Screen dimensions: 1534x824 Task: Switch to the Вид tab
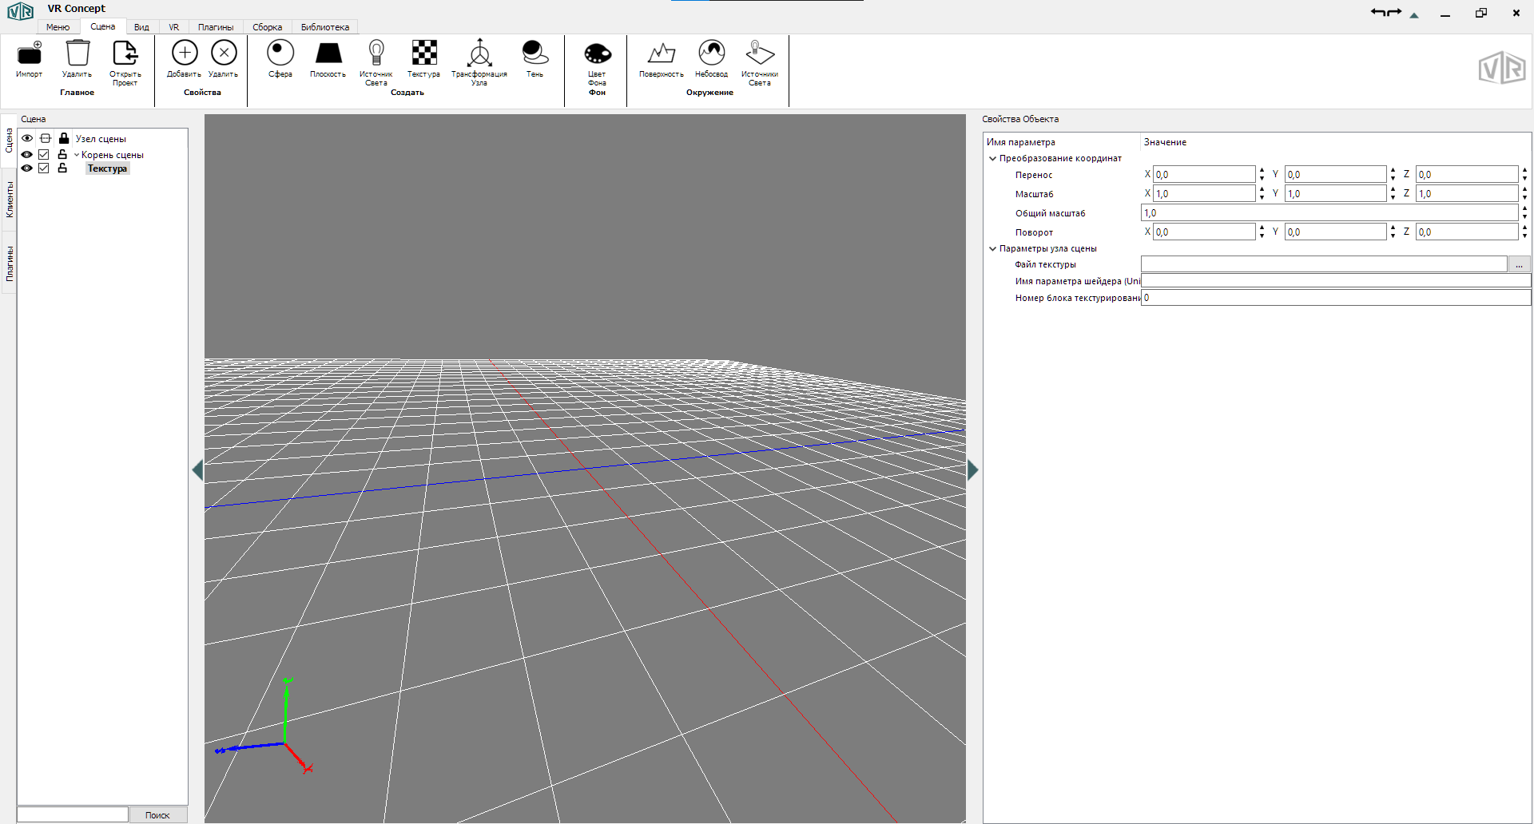[141, 27]
